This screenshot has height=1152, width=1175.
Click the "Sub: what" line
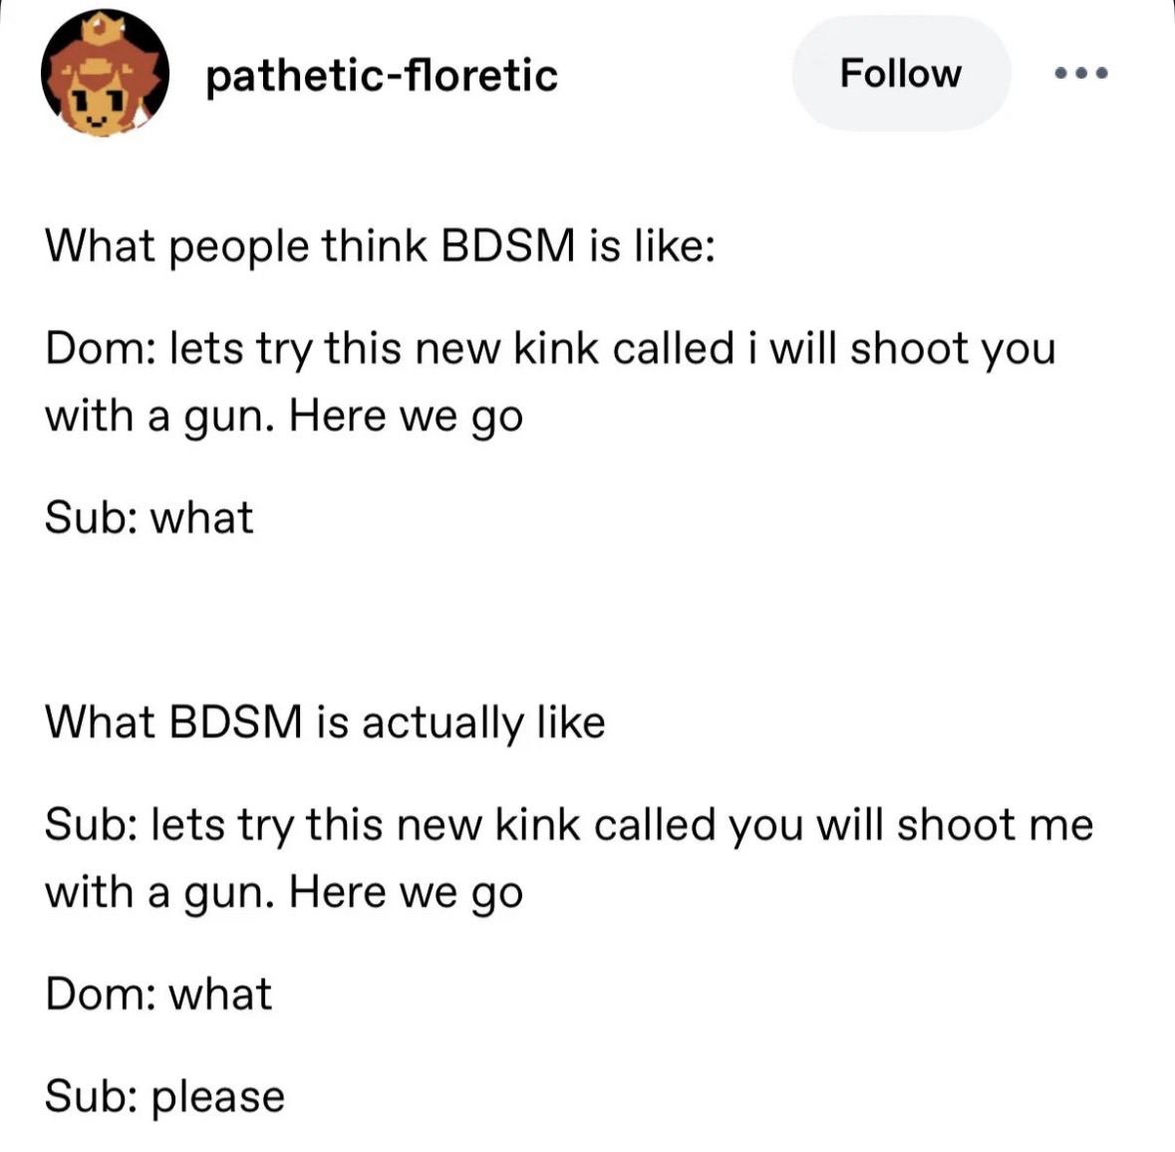point(148,518)
